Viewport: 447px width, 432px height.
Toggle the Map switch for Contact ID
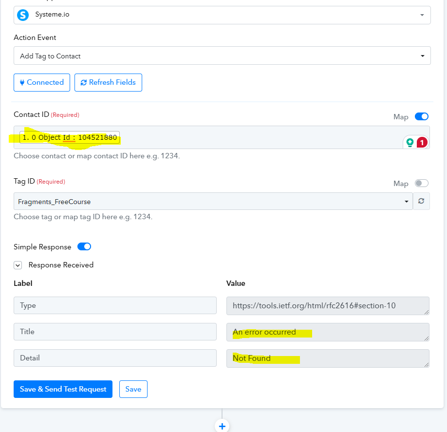[x=422, y=116]
